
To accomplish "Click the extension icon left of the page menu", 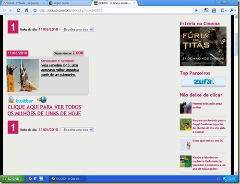I will coord(214,11).
